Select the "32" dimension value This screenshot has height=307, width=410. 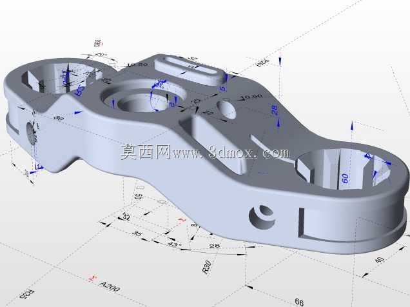126,217
